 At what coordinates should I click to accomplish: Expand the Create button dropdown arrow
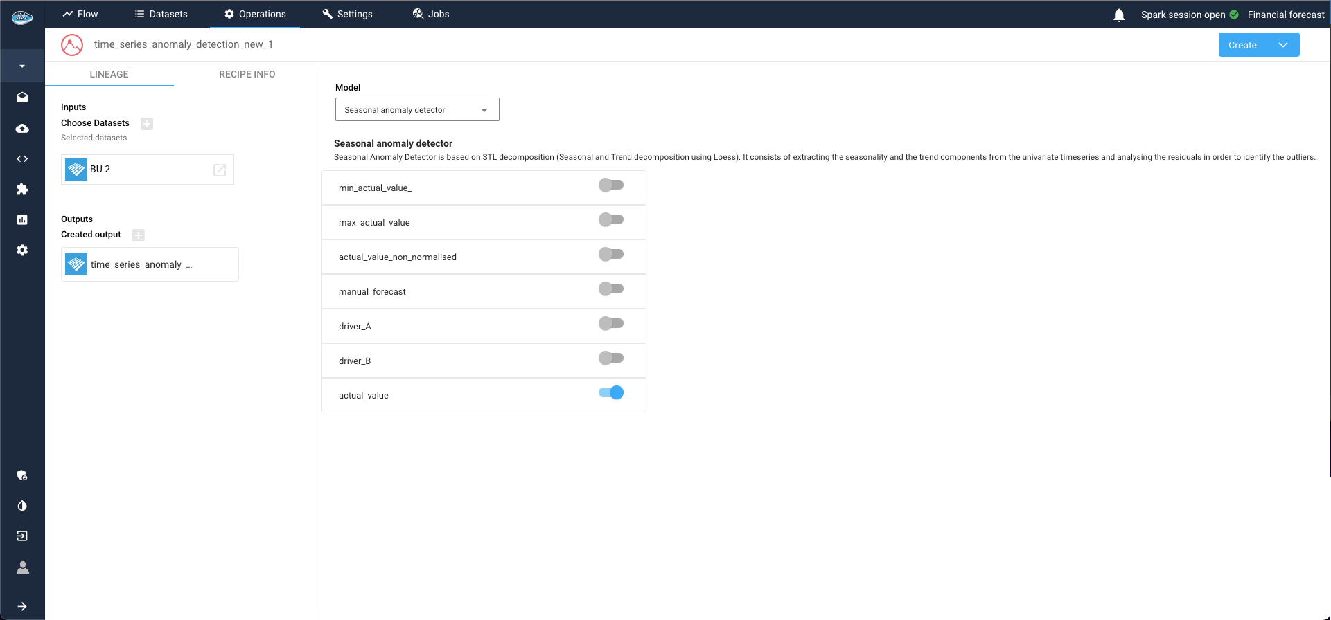pyautogui.click(x=1283, y=45)
